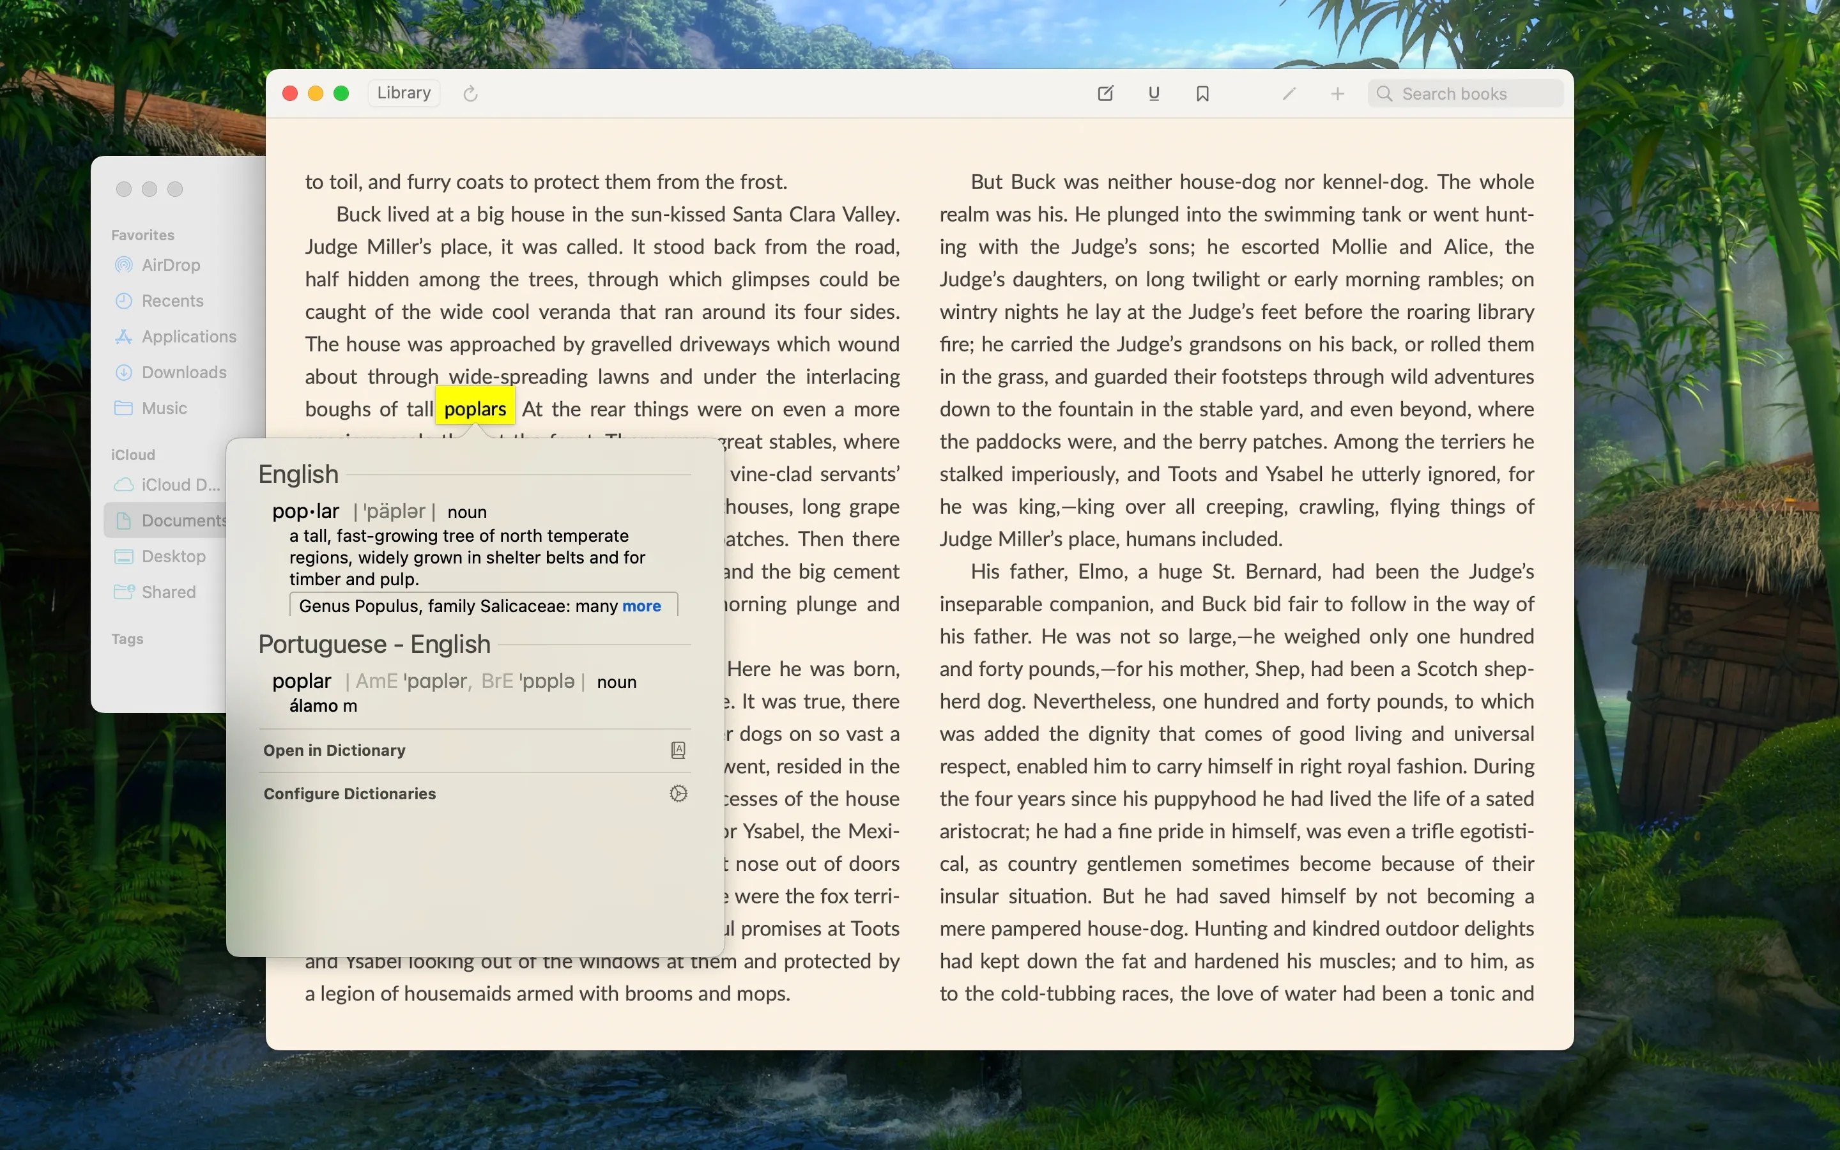Click the gear icon beside Configure Dictionaries

[x=677, y=793]
